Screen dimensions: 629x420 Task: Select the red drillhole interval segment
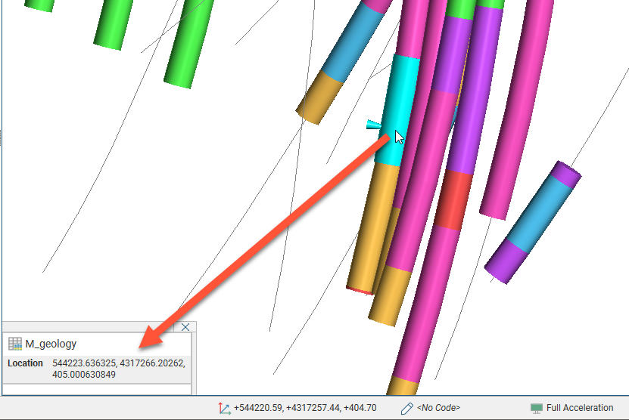coord(453,200)
